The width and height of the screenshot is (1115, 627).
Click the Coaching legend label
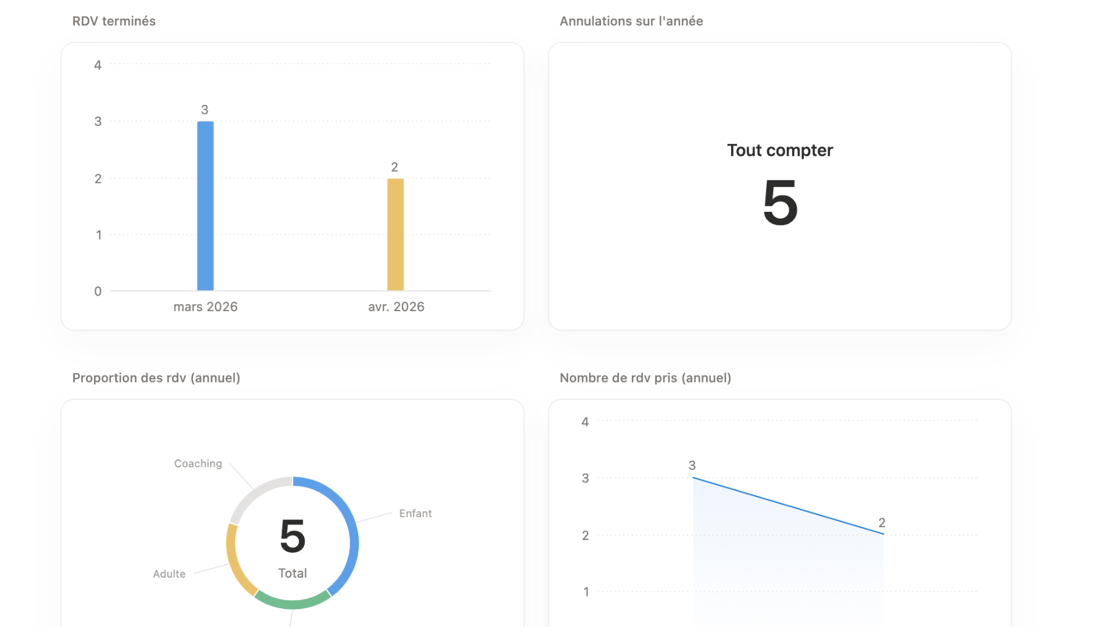198,464
